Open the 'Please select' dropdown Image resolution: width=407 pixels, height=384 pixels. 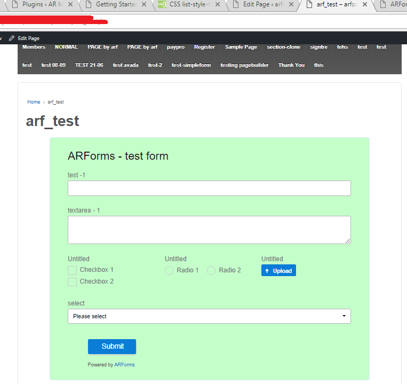pyautogui.click(x=209, y=316)
